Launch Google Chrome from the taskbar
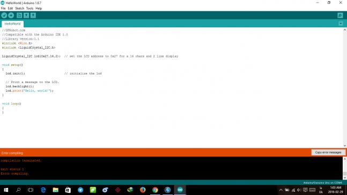347x195 pixels. pos(155,190)
